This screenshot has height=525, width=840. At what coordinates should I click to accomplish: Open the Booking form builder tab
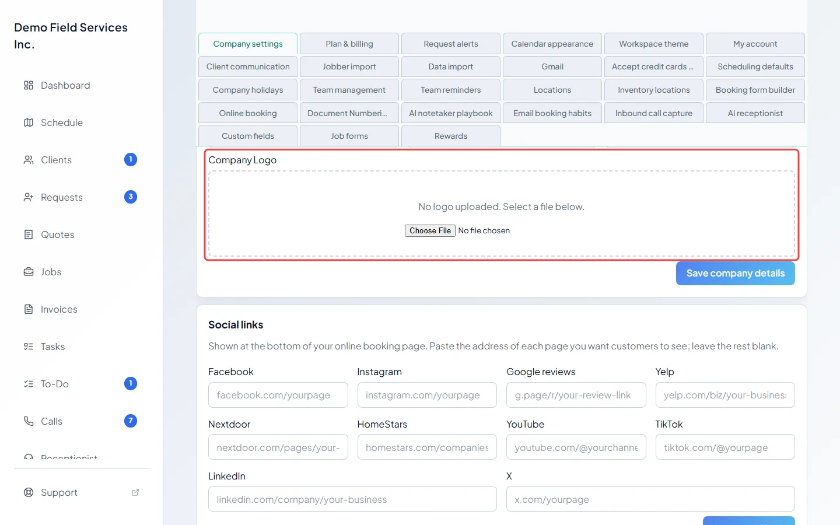755,90
